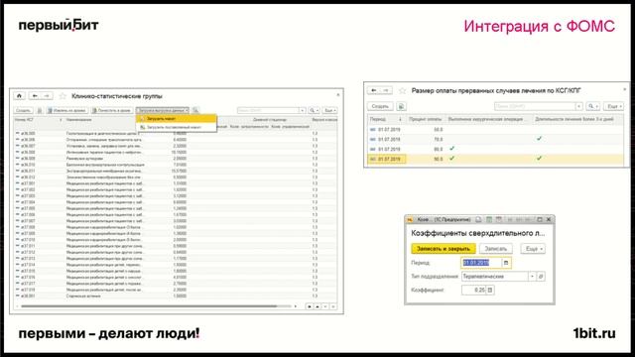The height and width of the screenshot is (357, 635).
Task: Select the row with 50.0 percent
Action: pos(496,130)
